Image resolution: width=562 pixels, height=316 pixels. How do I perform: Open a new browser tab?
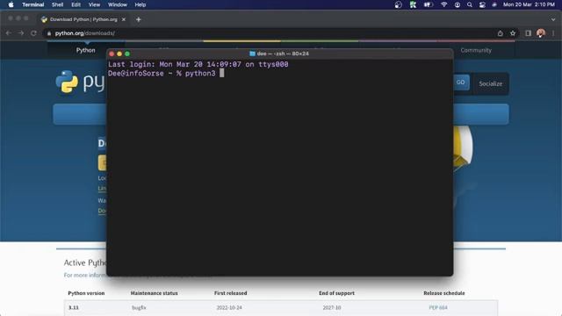(139, 19)
